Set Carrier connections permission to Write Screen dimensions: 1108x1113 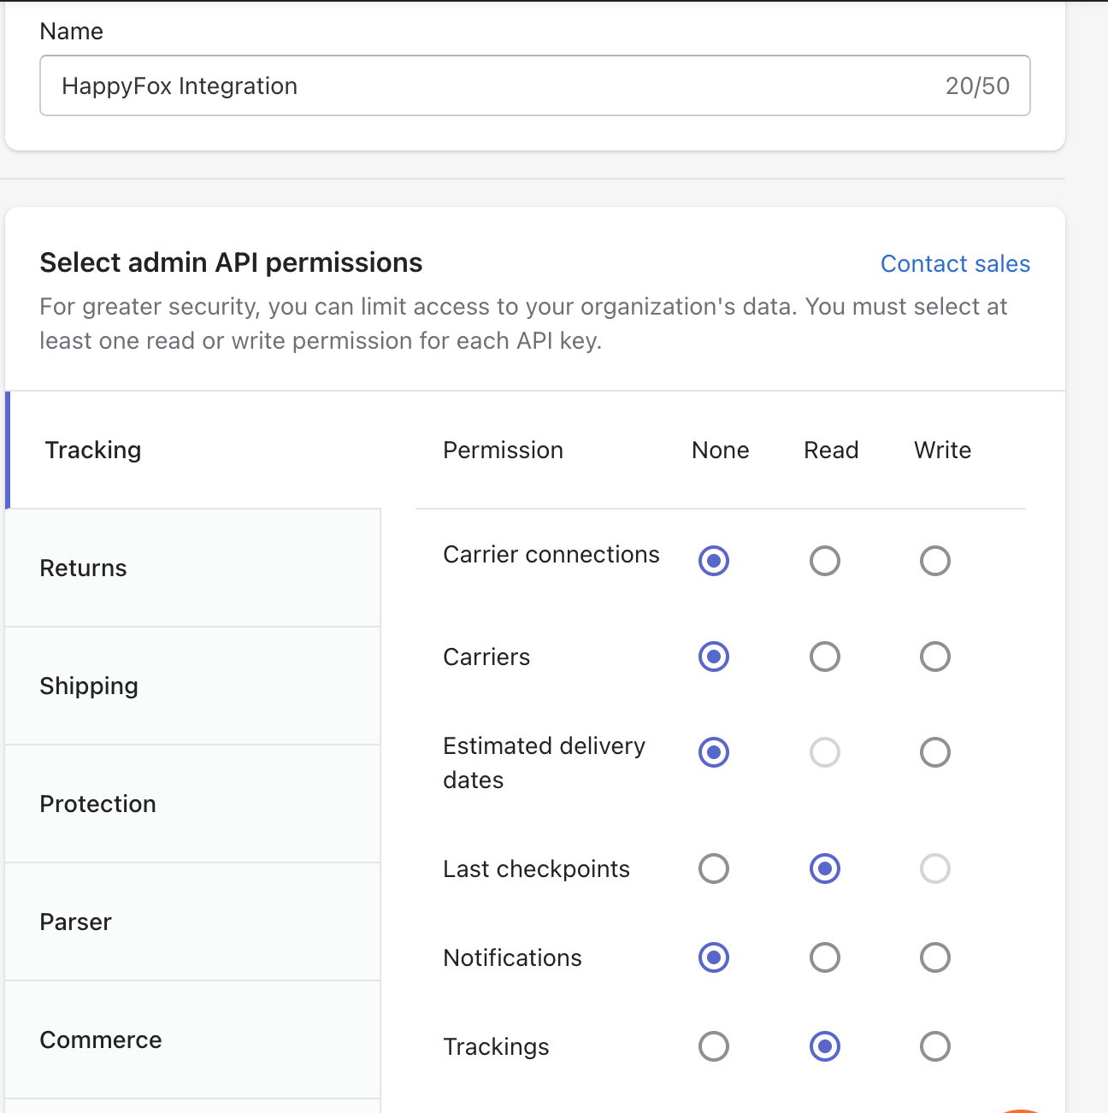934,562
